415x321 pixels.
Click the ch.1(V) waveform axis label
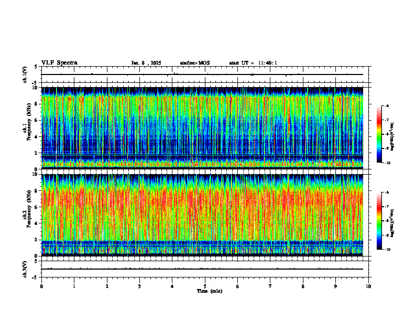coord(25,74)
